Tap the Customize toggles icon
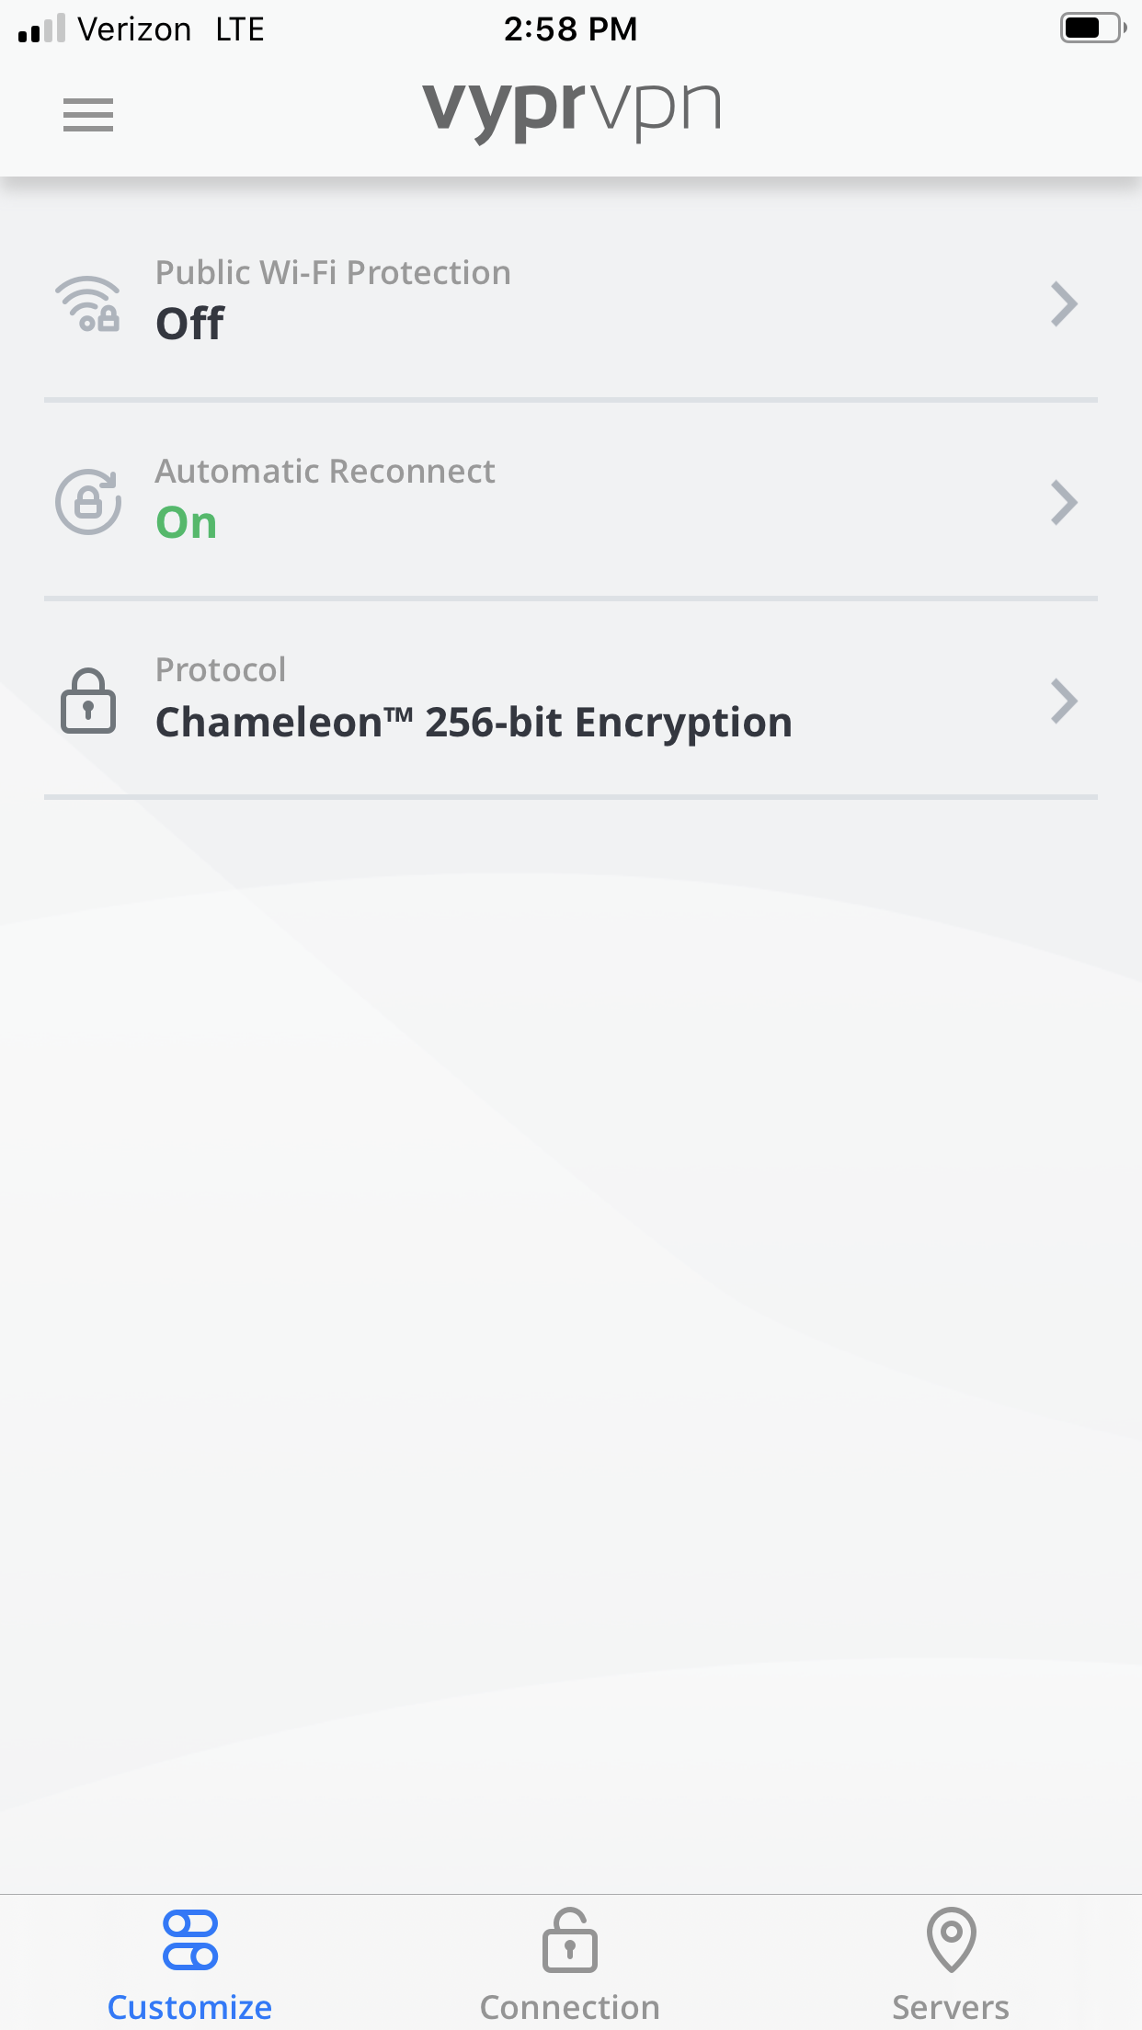Screen dimensions: 1142x2030 190,1940
